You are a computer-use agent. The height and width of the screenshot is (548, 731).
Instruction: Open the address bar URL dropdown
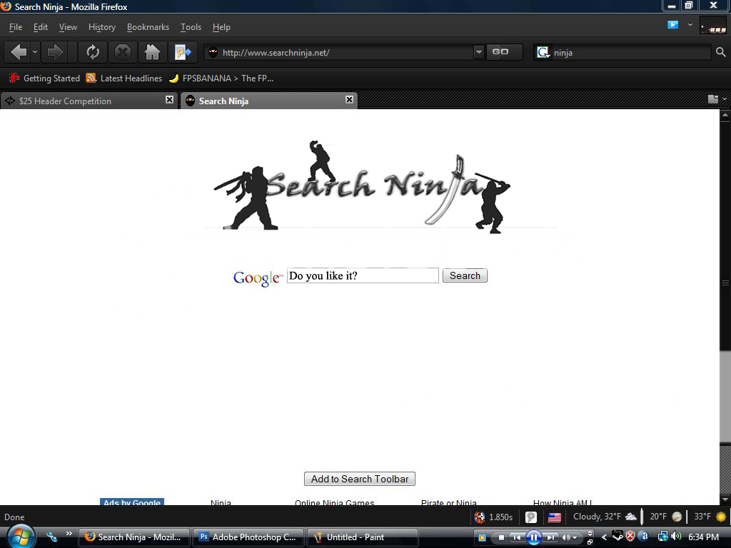coord(478,52)
